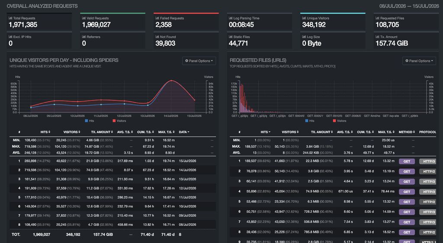Toggle blue Hits legend in Requested Files chart
This screenshot has height=243, width=443.
tap(310, 121)
